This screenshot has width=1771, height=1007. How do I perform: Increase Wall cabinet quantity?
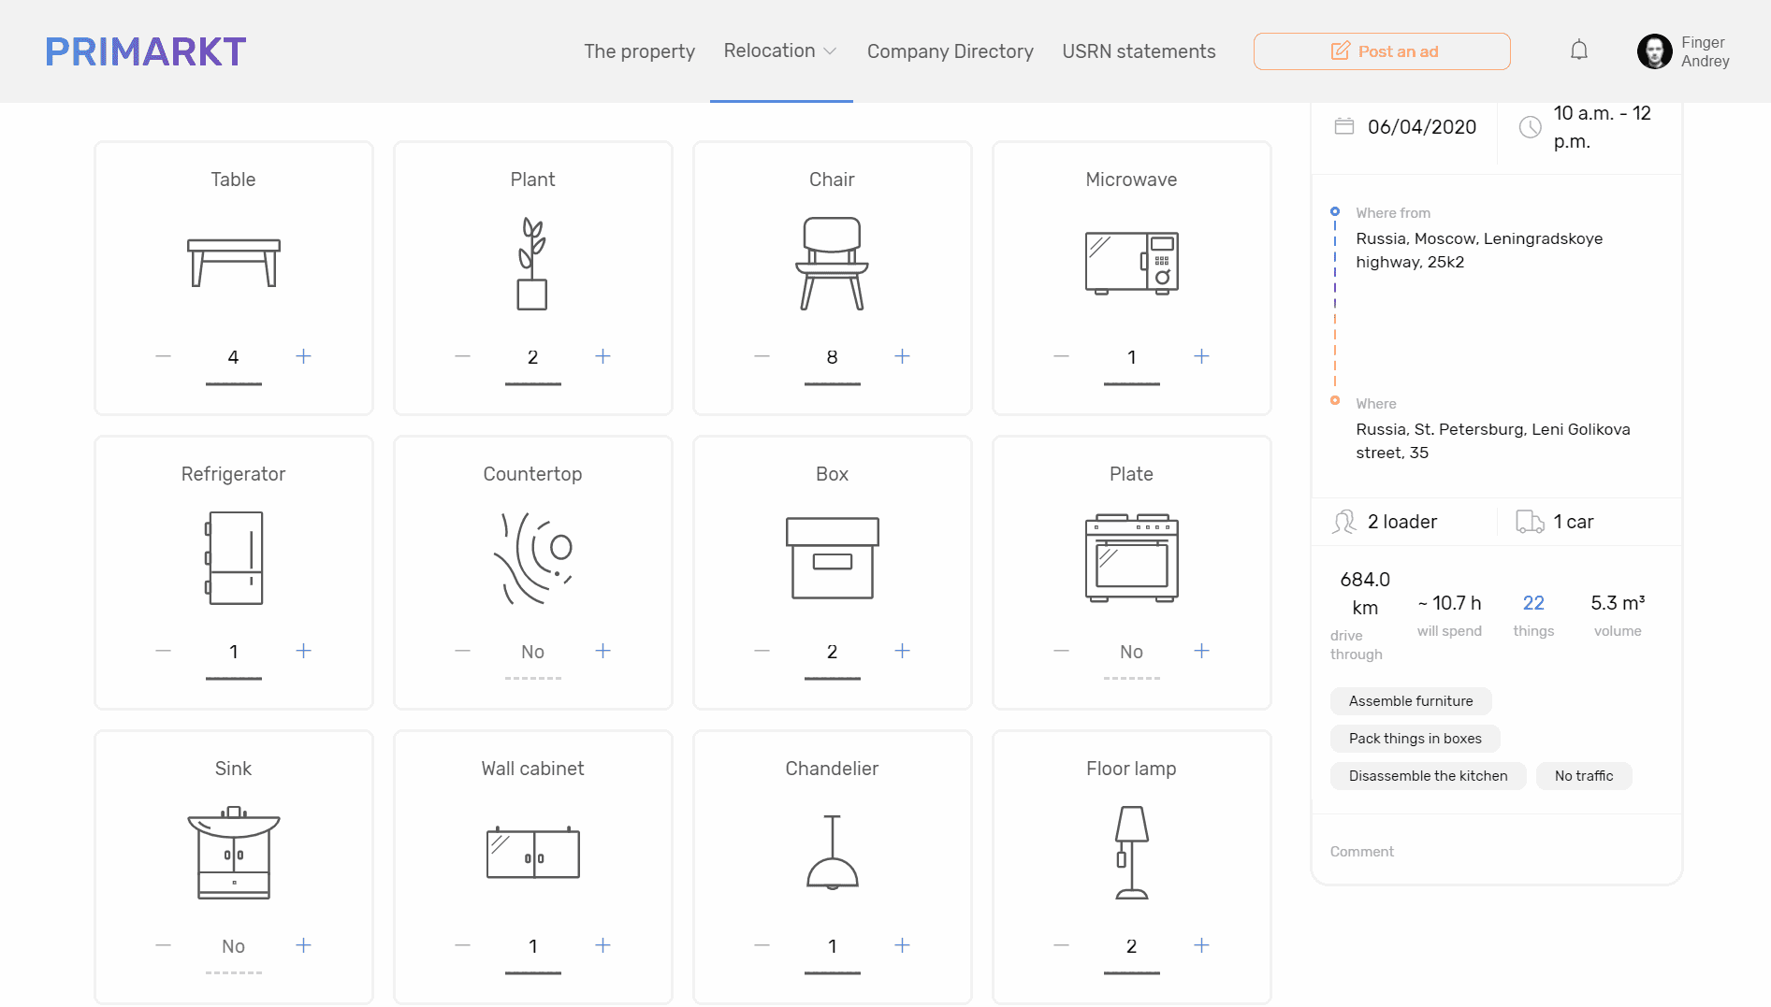click(x=602, y=945)
